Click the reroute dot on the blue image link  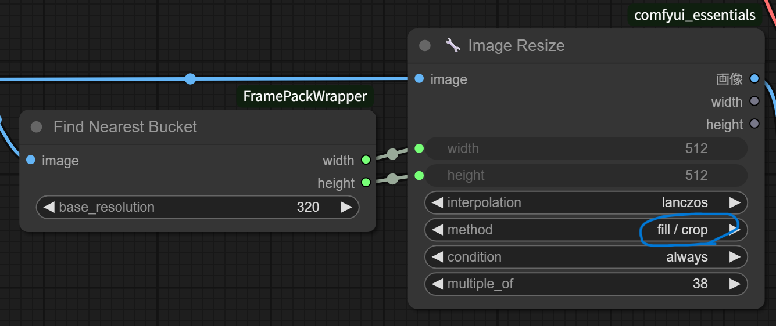pos(190,79)
